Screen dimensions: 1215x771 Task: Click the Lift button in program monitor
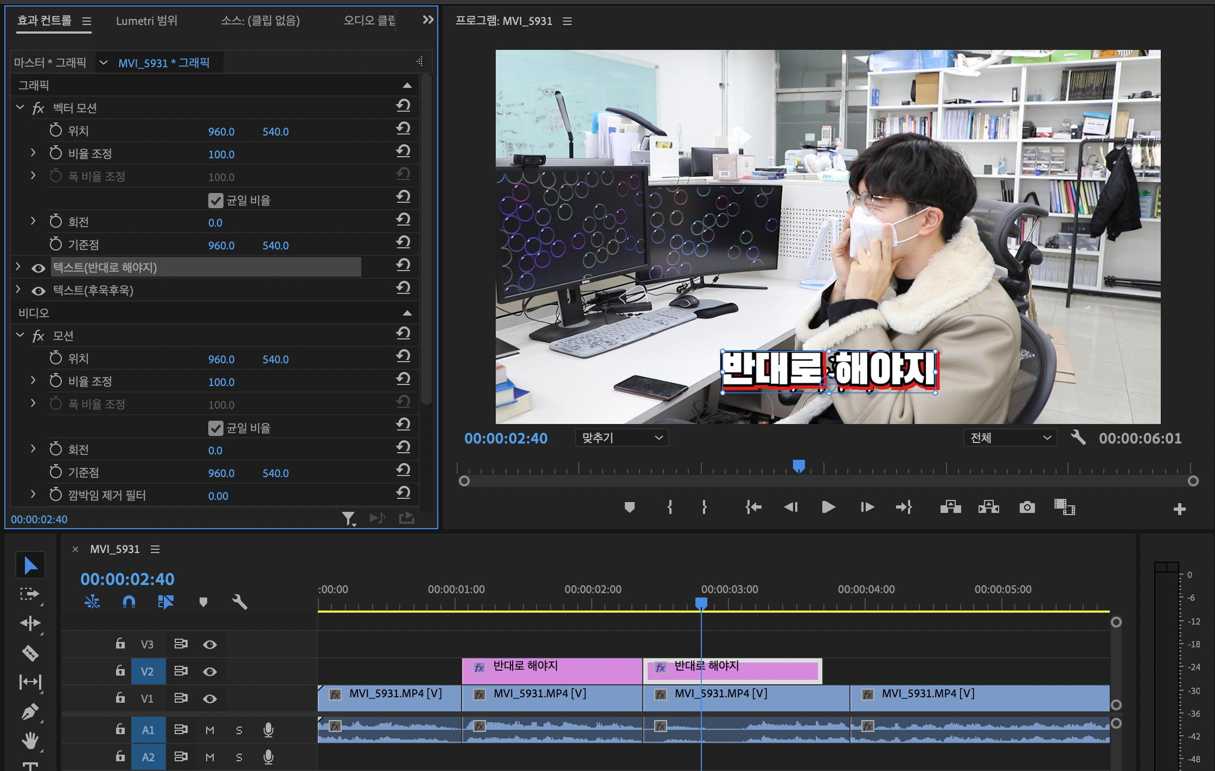pyautogui.click(x=950, y=507)
